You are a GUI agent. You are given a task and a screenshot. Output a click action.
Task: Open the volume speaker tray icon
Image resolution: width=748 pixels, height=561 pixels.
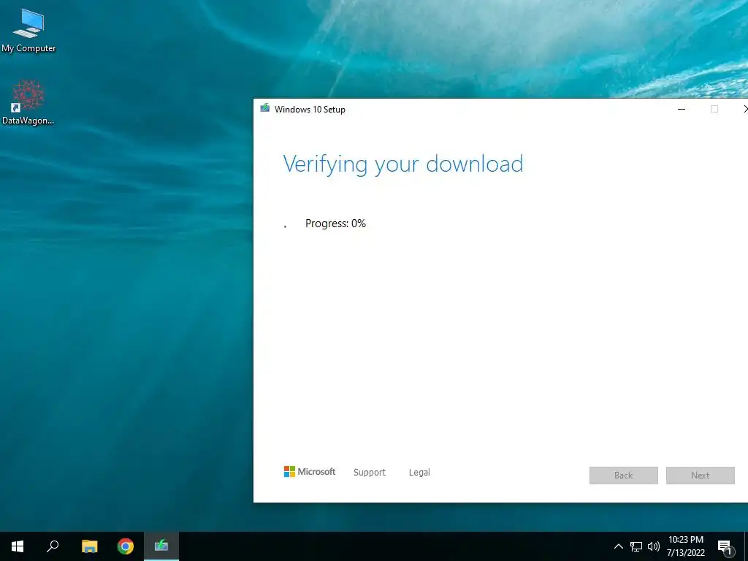[x=654, y=546]
